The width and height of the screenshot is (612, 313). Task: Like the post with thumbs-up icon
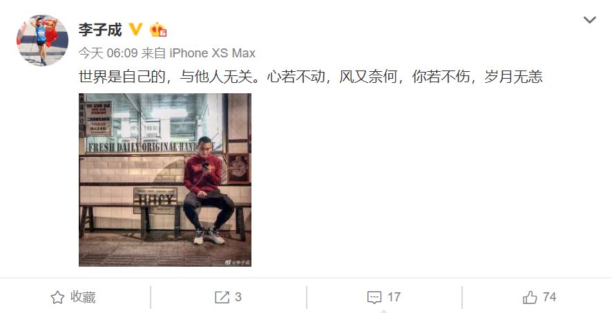pos(530,297)
